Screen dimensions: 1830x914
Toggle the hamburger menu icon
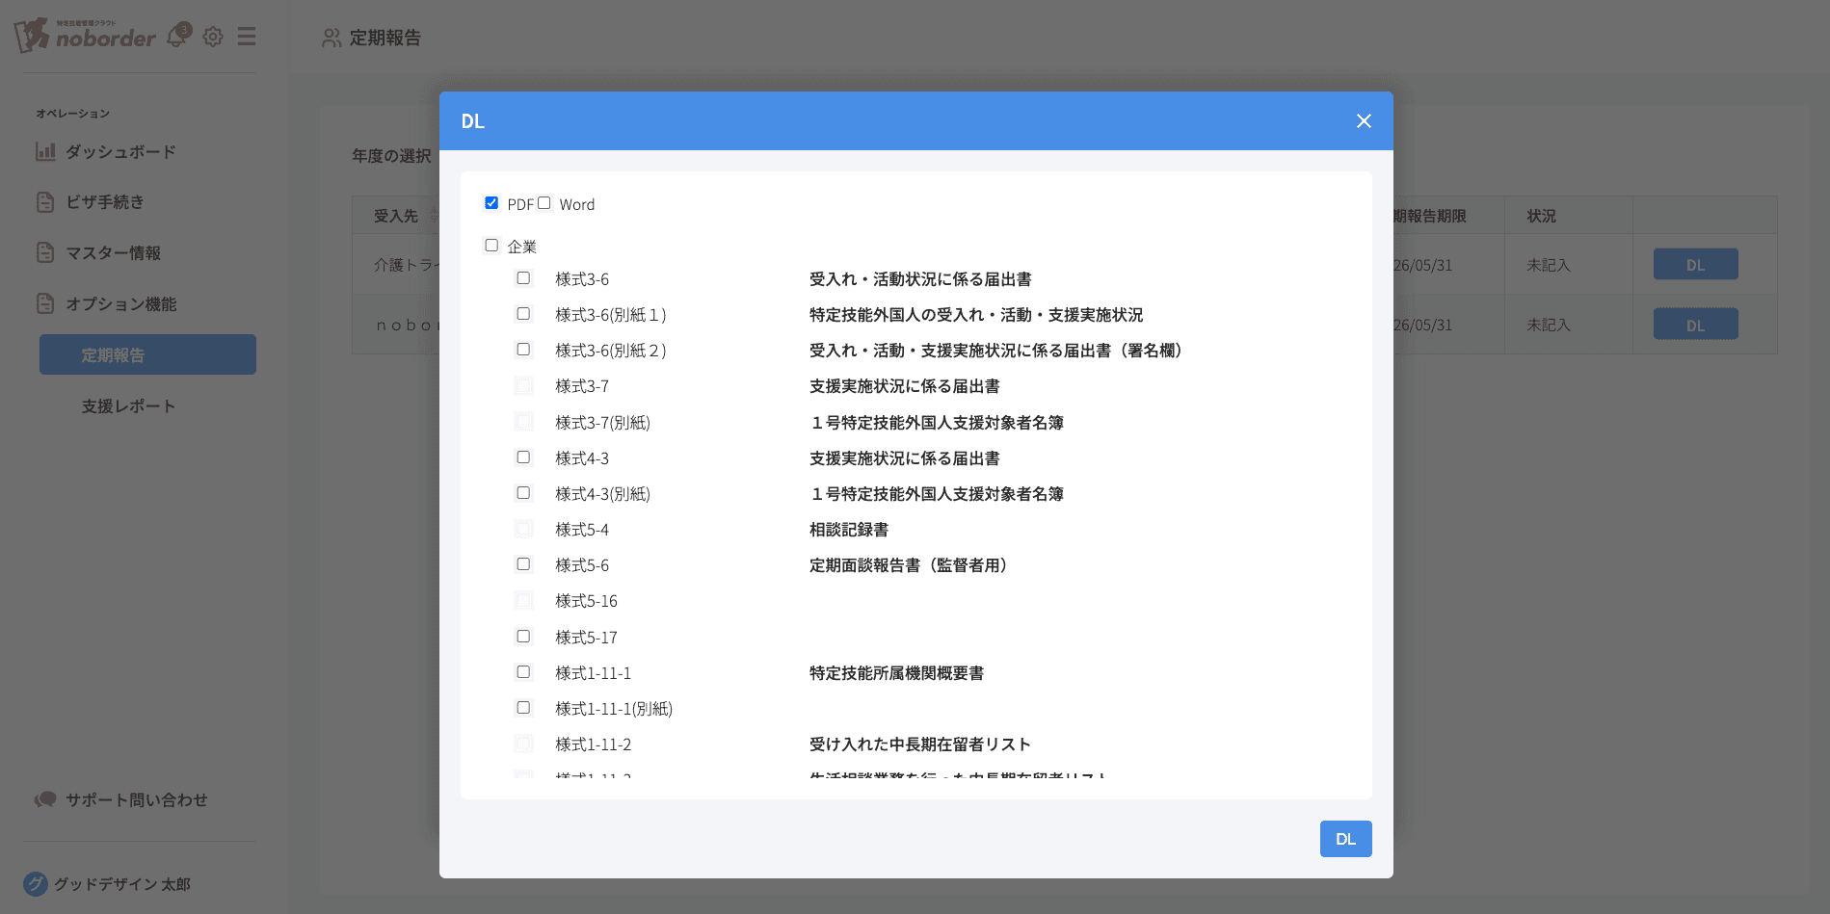[x=247, y=37]
